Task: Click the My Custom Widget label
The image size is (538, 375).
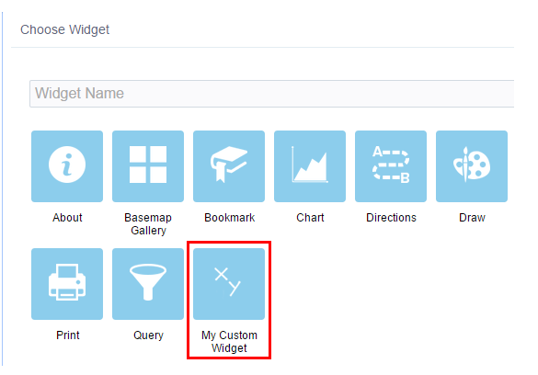Action: point(229,341)
